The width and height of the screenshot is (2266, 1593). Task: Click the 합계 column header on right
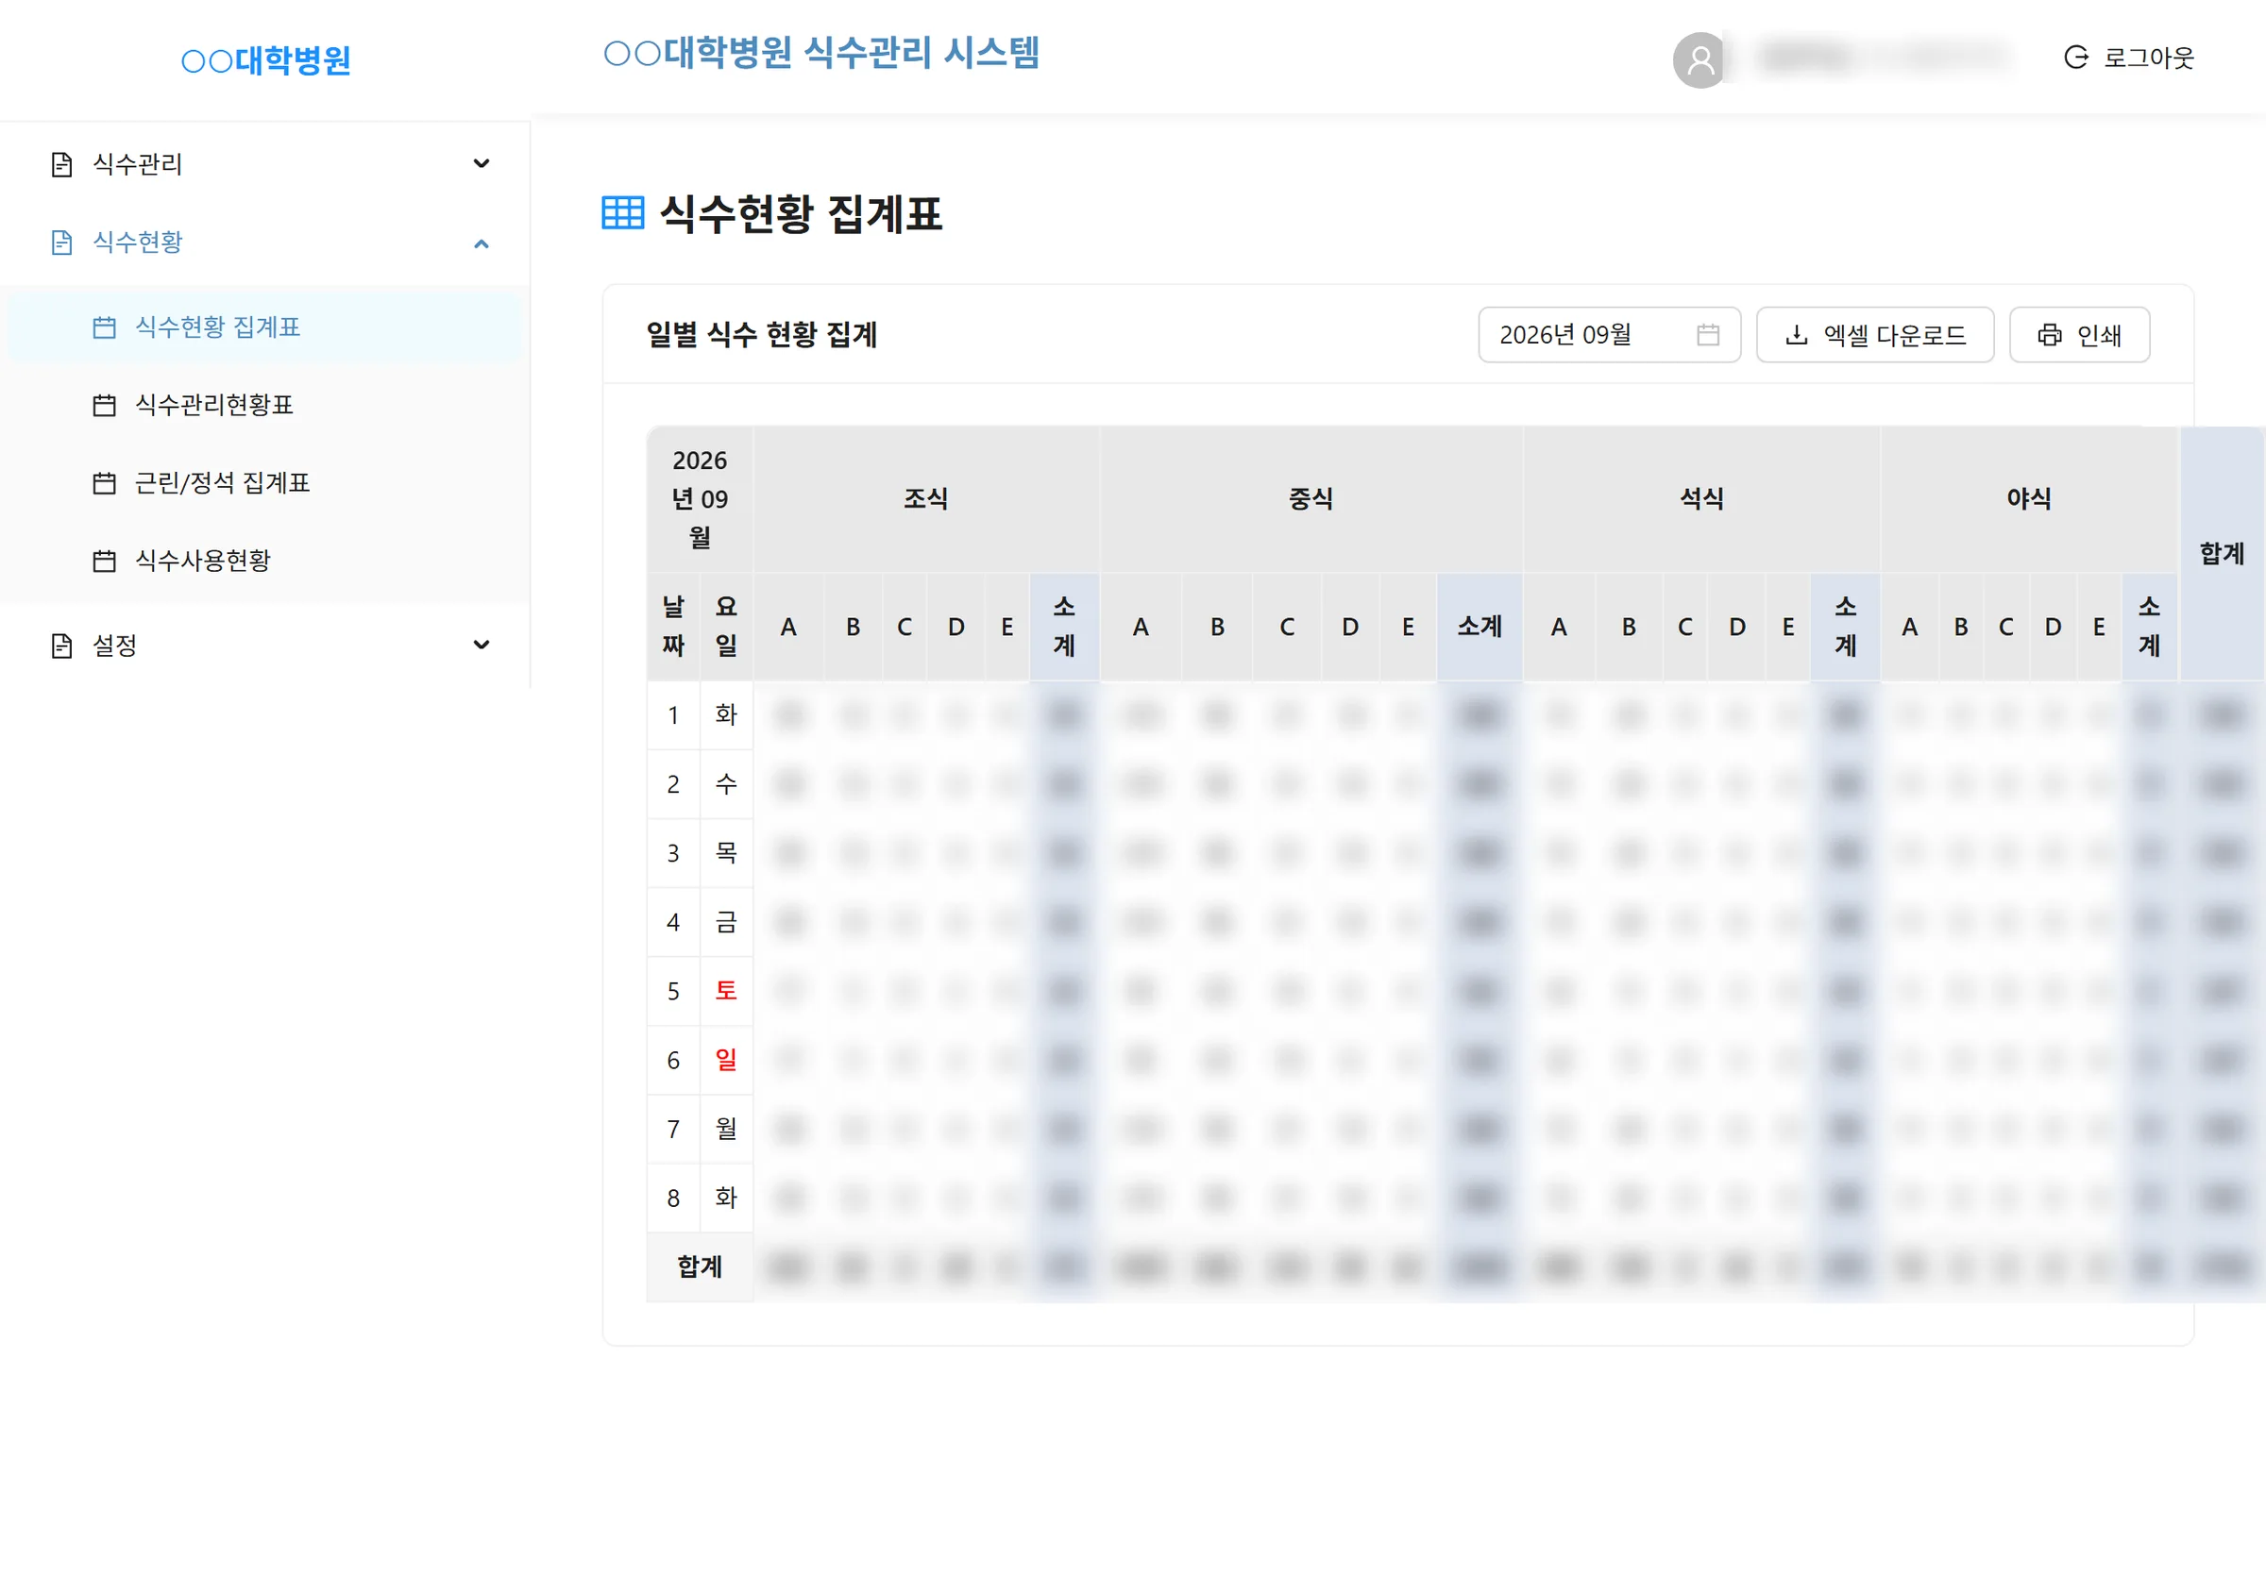pos(2222,553)
